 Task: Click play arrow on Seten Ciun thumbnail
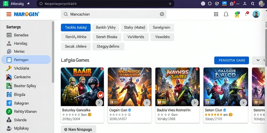tap(243, 102)
